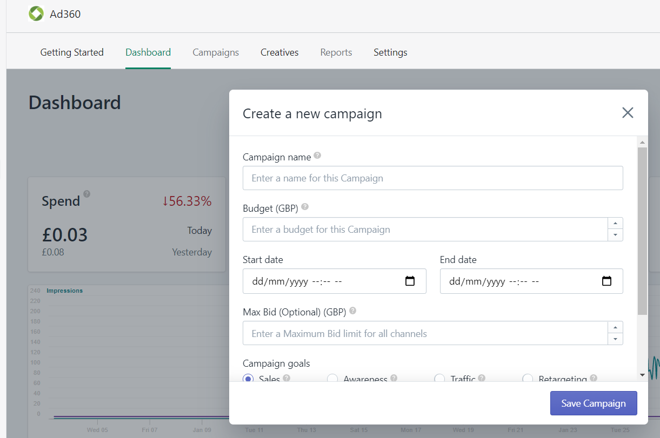The image size is (660, 438).
Task: Click the help icon beside Campaign name
Action: pyautogui.click(x=317, y=155)
